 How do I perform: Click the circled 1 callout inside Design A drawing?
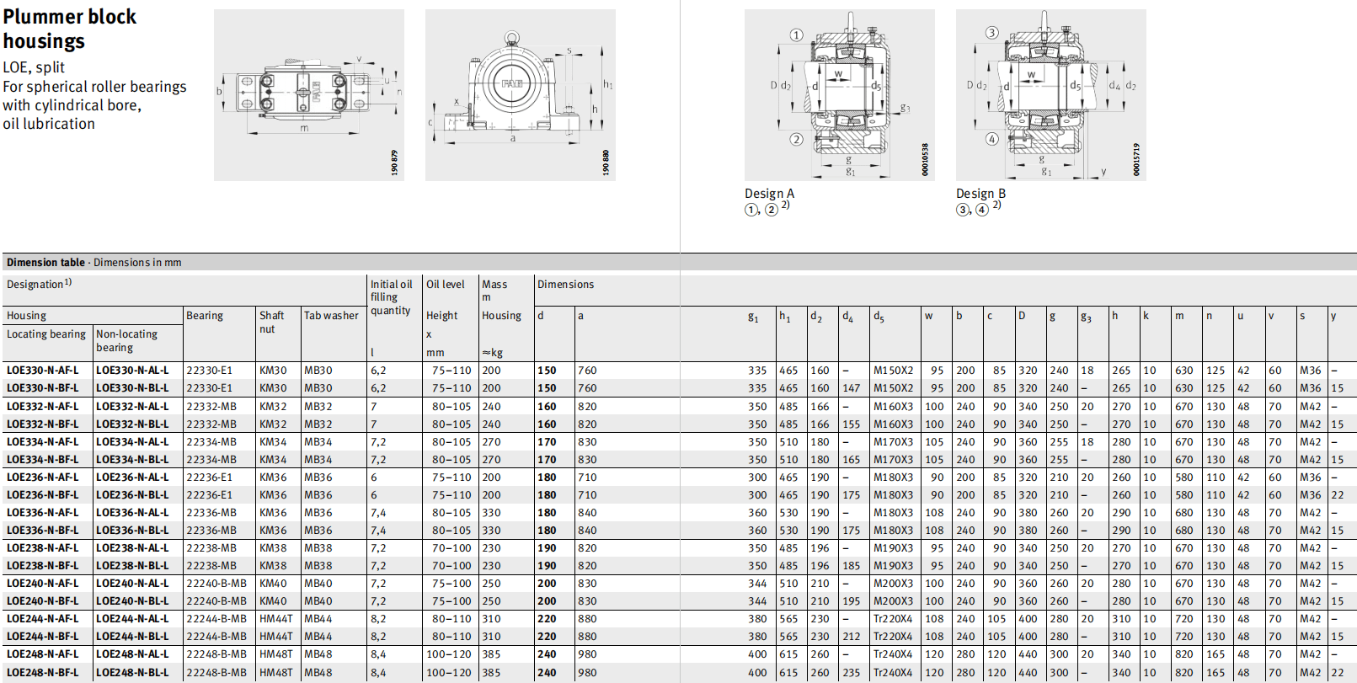click(796, 35)
